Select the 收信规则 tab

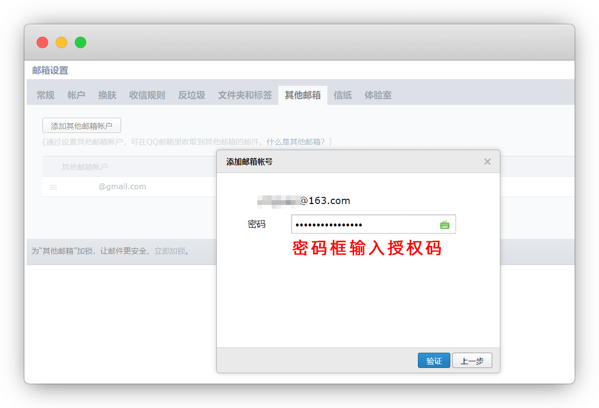147,95
